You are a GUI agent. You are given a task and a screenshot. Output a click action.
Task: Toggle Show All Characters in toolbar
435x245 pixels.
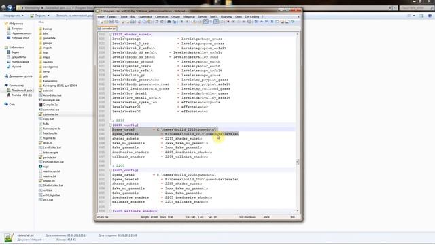click(x=211, y=22)
